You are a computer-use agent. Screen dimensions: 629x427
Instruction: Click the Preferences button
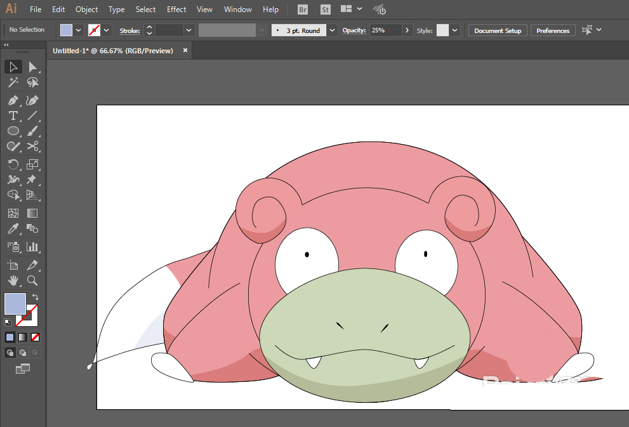click(553, 30)
